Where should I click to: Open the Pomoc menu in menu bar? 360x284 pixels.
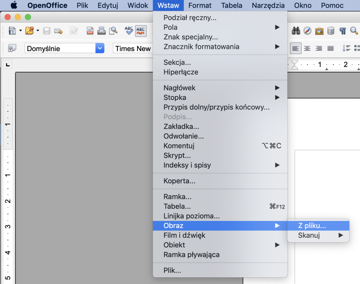[x=332, y=5]
